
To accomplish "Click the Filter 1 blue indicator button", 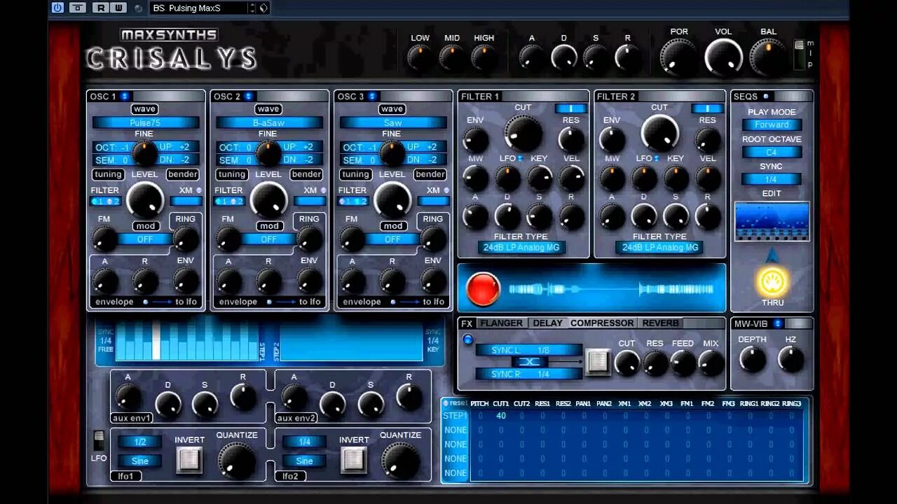I will coord(570,108).
